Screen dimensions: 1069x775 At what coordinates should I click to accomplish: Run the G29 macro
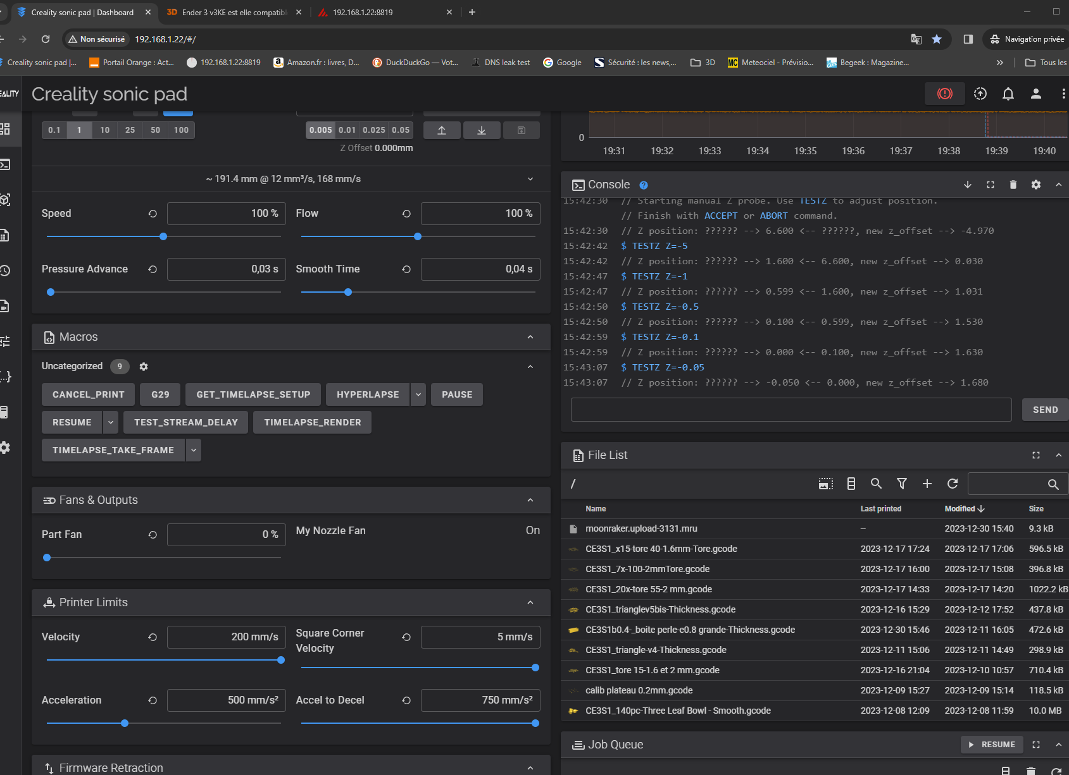point(160,394)
